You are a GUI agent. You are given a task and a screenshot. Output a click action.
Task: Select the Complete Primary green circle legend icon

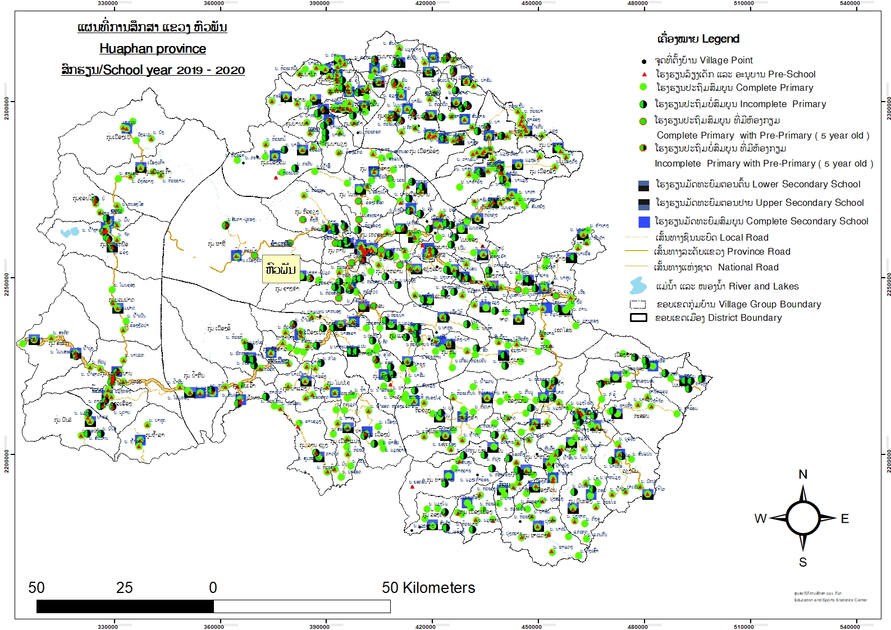(644, 88)
